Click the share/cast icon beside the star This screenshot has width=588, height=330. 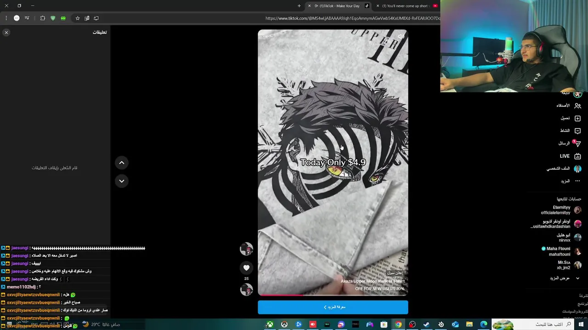point(96,18)
